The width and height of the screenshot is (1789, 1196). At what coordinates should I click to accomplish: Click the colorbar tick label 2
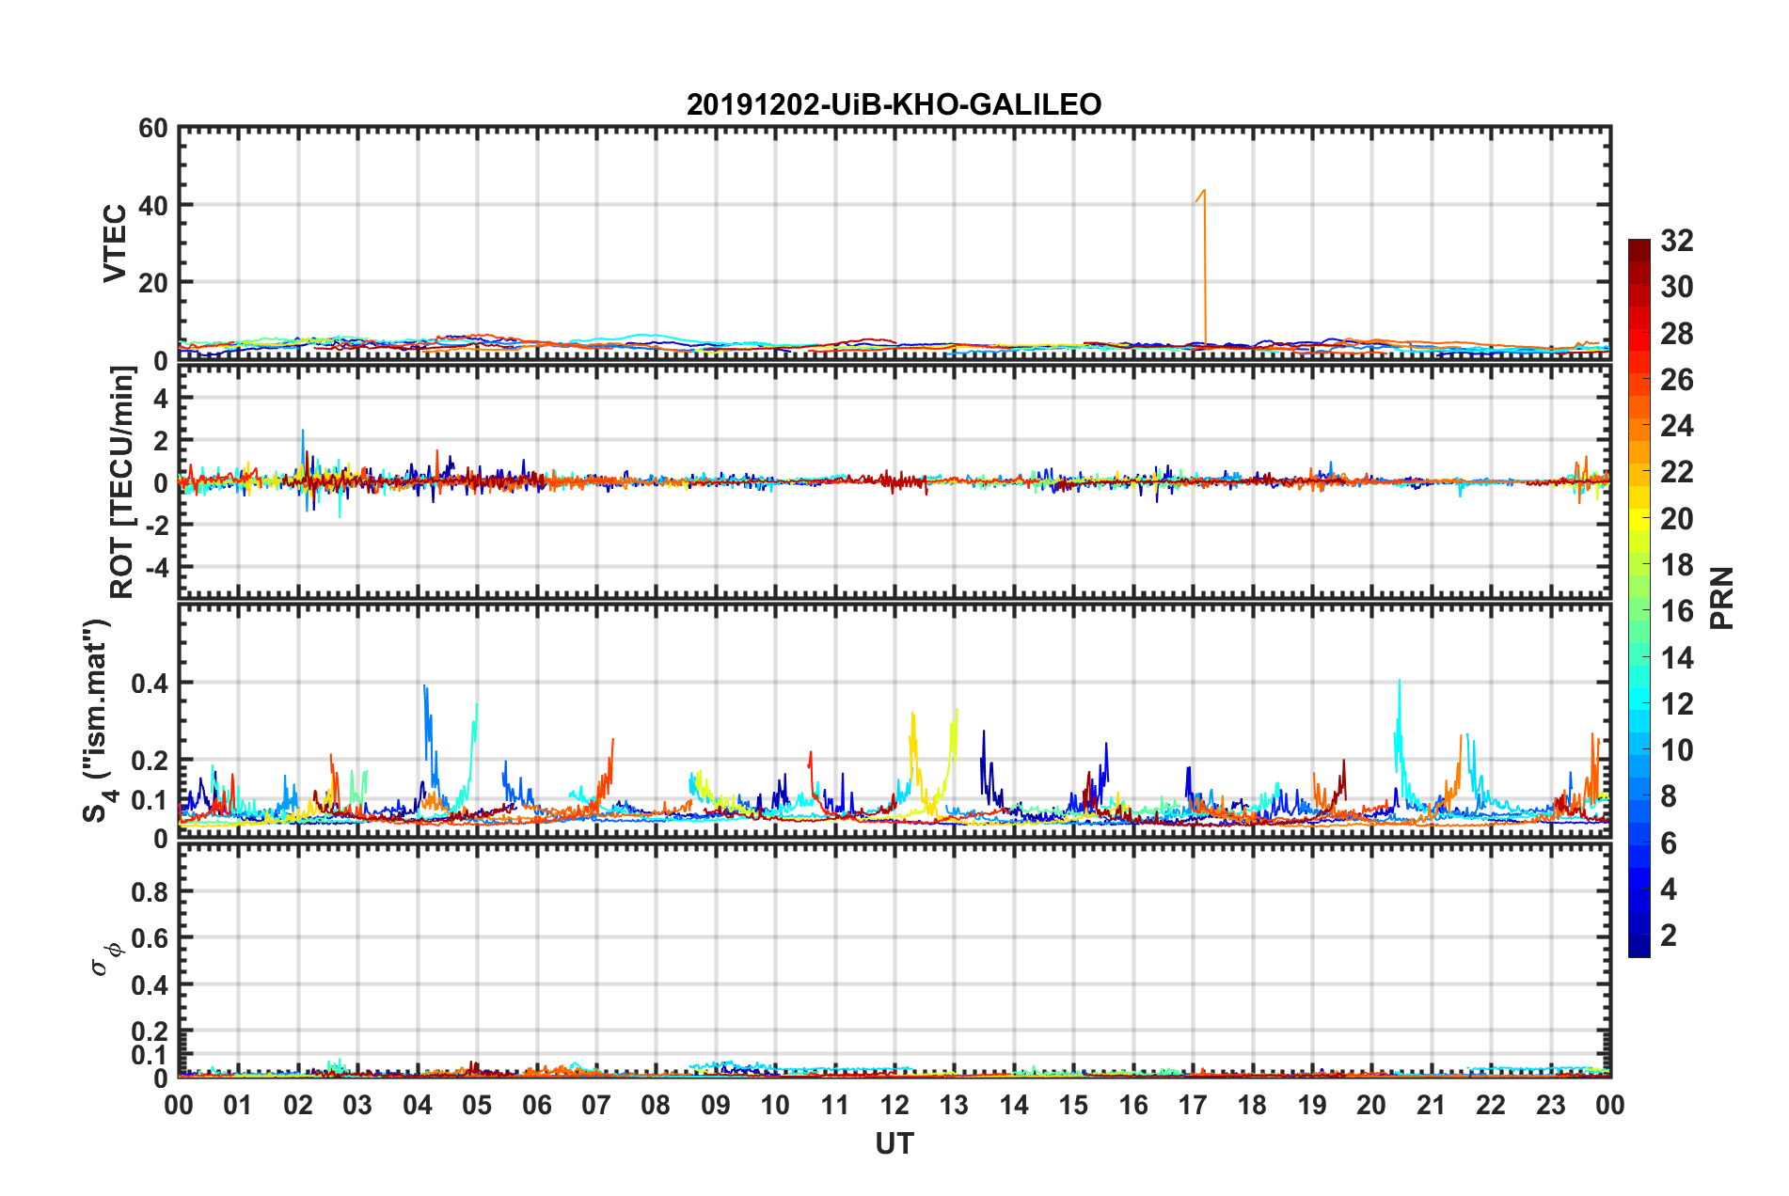point(1669,935)
